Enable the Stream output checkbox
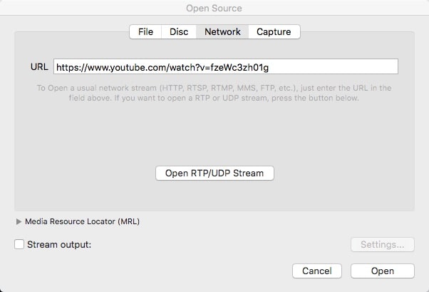Viewport: 429px width, 292px height. click(x=19, y=244)
